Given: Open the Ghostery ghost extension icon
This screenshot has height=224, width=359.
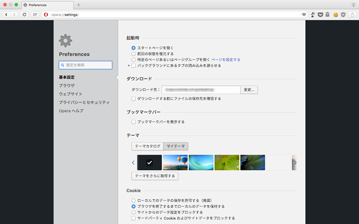Looking at the screenshot, I should point(327,14).
